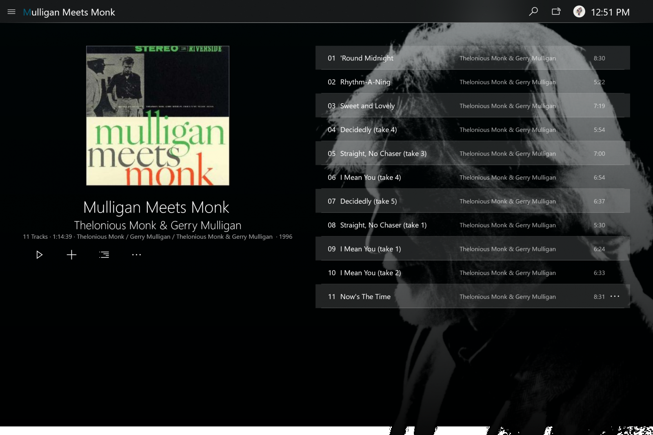Click the Mulligan Meets Monk album cover
Viewport: 653px width, 435px height.
[158, 115]
